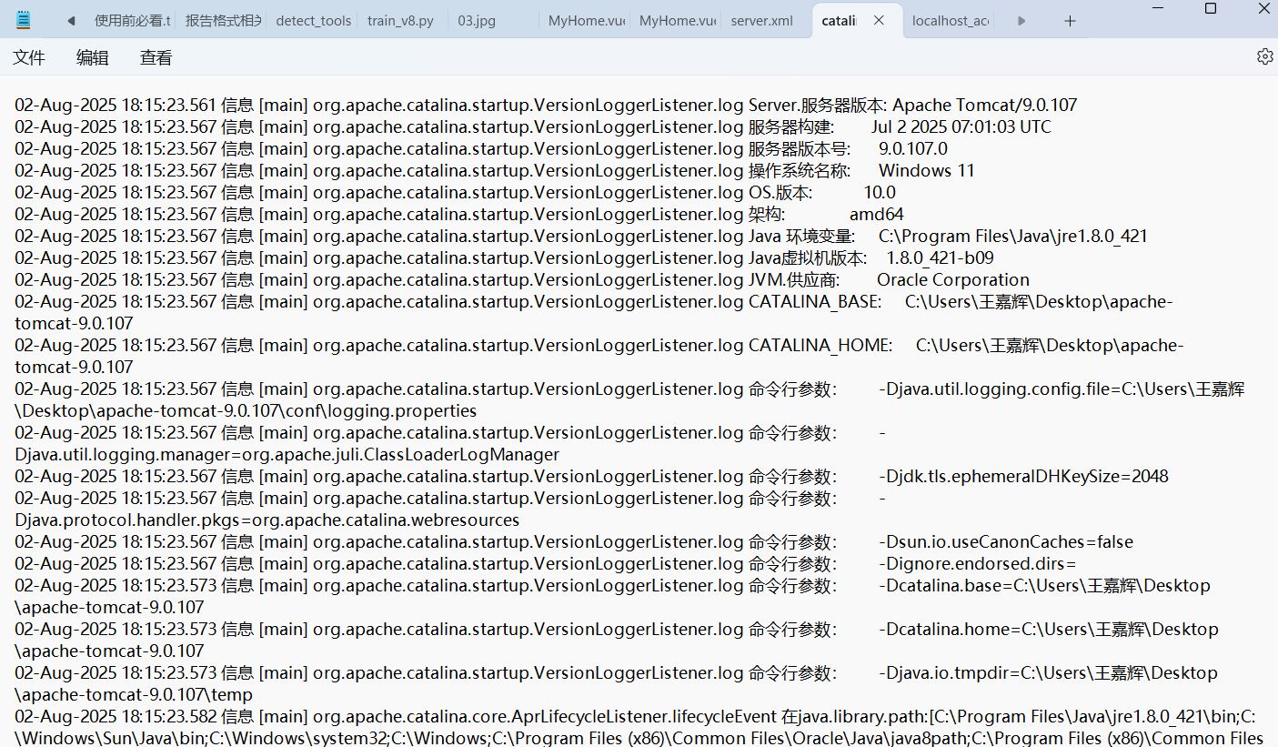Open the 文件 menu
The width and height of the screenshot is (1278, 747).
coord(29,57)
